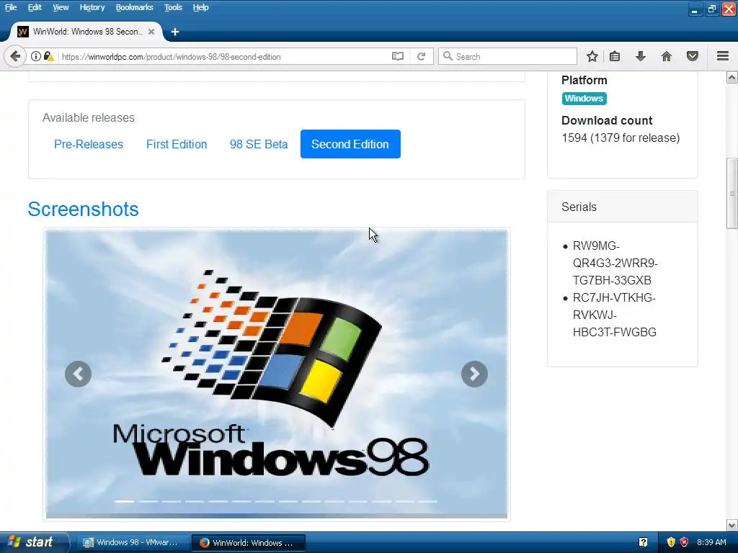Show site information icon in address bar

[x=36, y=56]
